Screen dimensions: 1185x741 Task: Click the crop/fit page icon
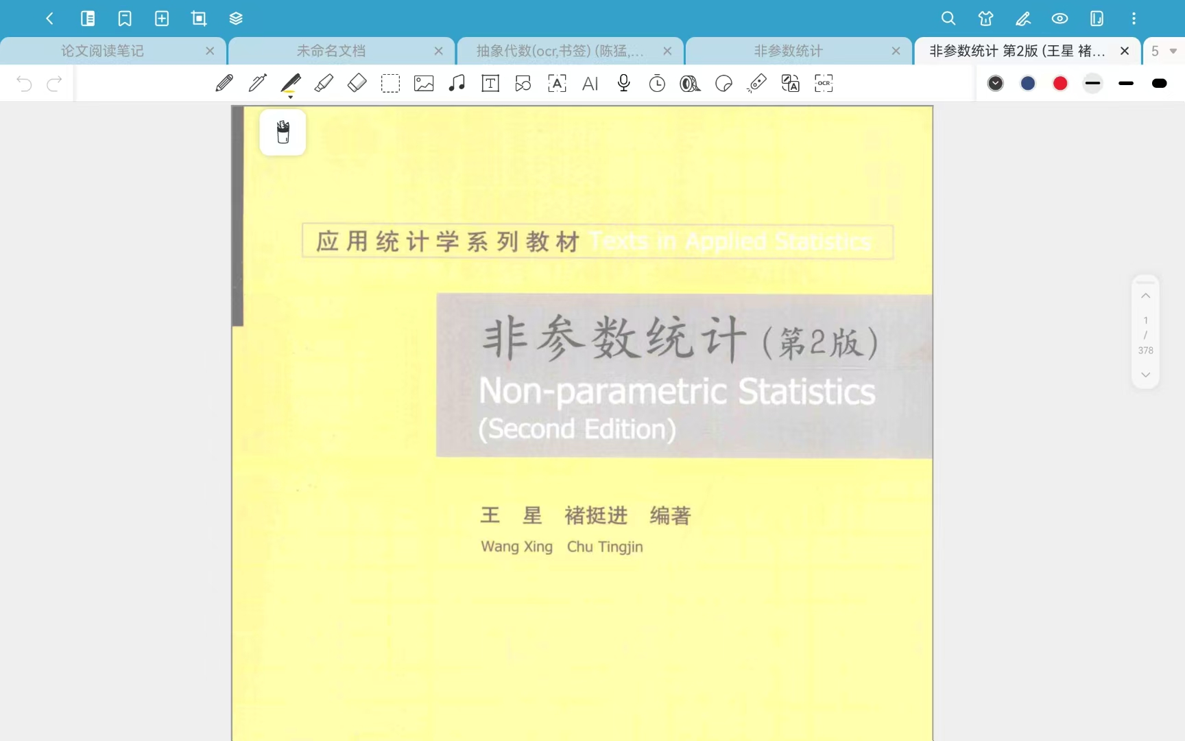pos(199,19)
